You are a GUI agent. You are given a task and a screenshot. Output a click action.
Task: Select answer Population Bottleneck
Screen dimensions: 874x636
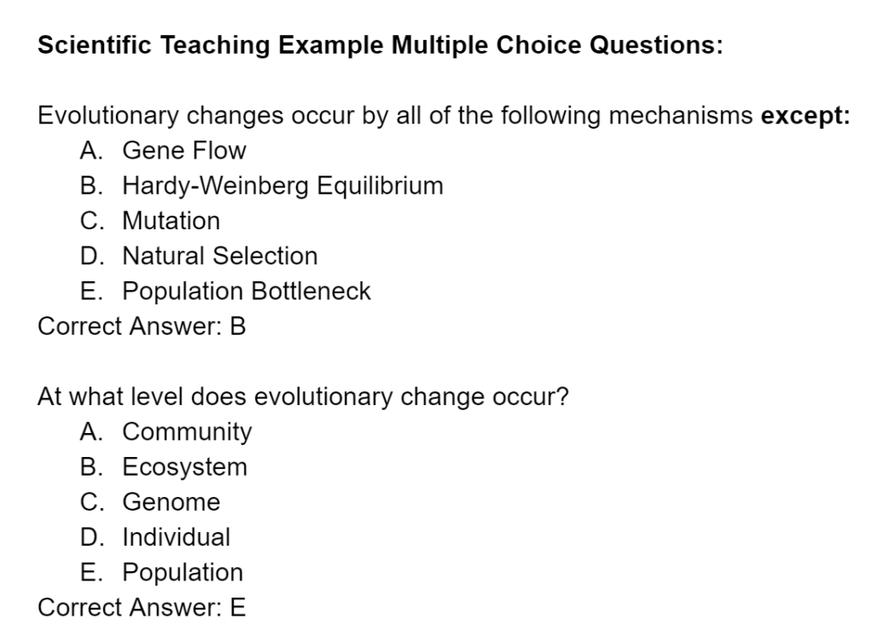pos(247,292)
